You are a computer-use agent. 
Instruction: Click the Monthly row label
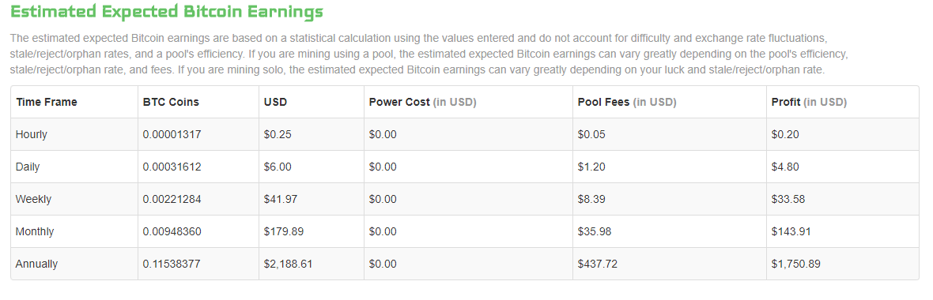click(x=35, y=231)
